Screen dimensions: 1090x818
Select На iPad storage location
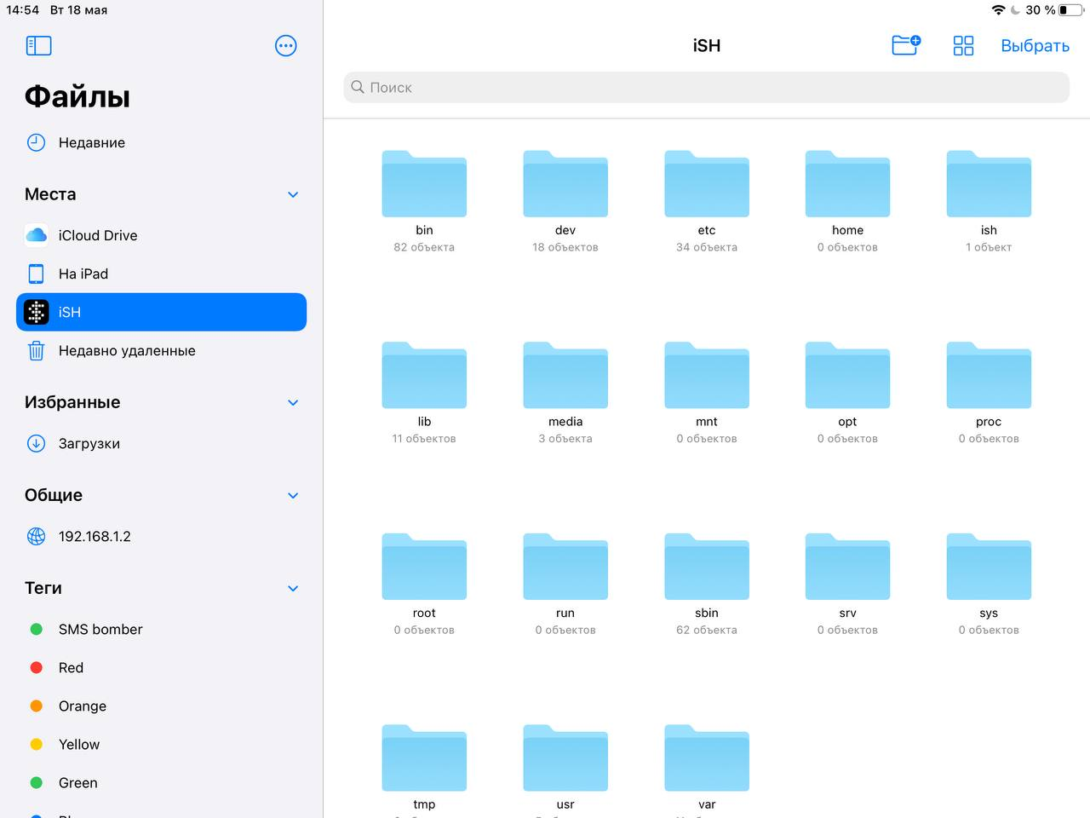[83, 274]
